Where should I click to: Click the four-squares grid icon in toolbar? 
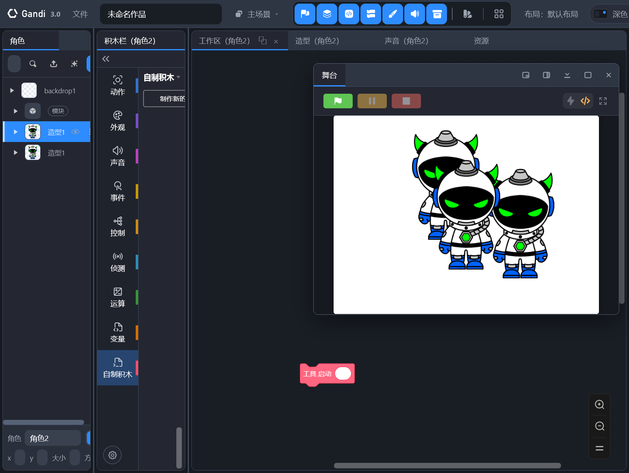click(499, 14)
